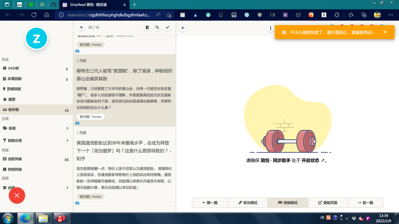Show hidden system tray icons

click(x=347, y=218)
